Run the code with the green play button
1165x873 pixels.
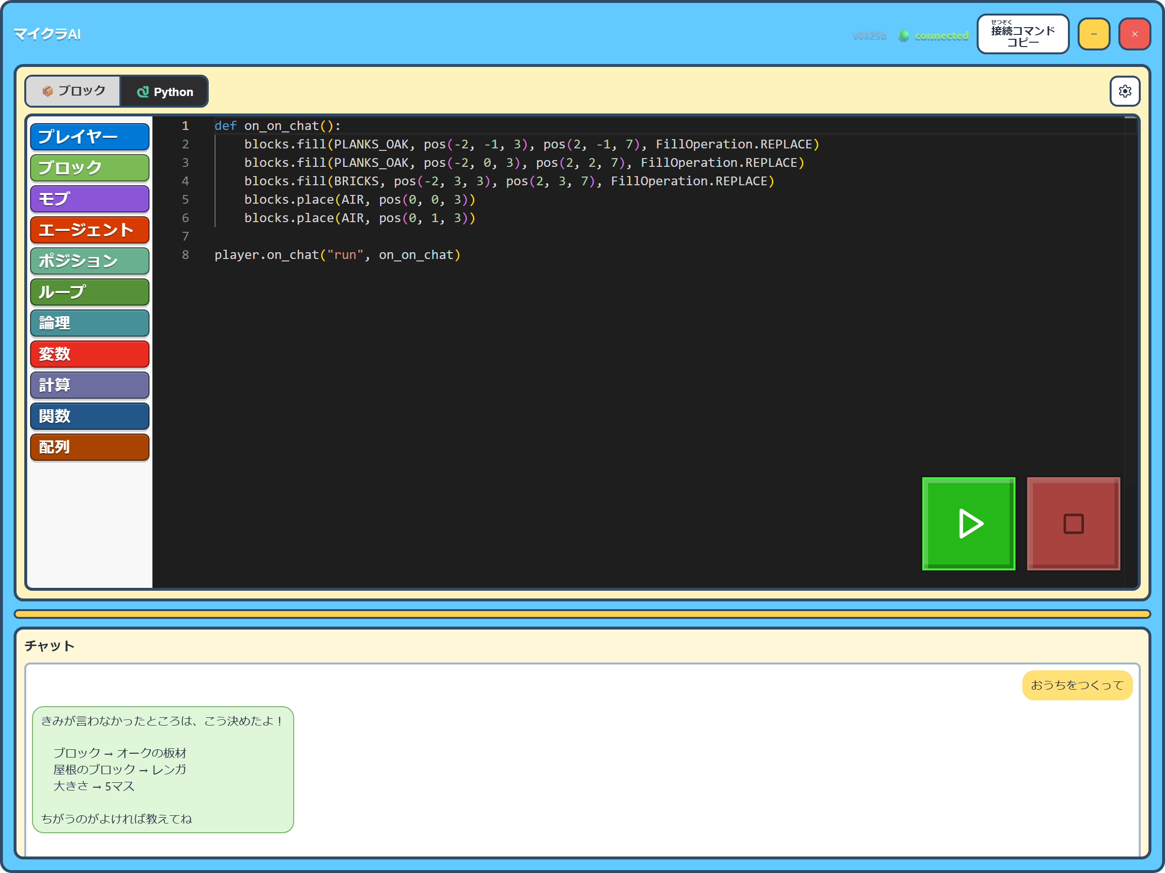tap(968, 523)
